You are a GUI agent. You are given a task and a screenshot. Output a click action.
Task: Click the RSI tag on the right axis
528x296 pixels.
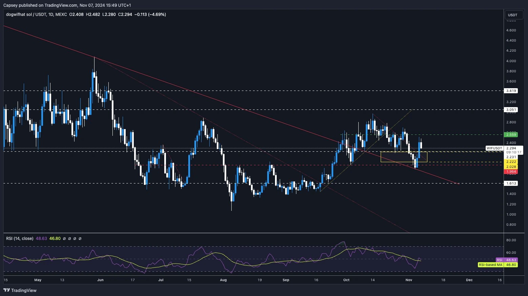[x=499, y=260]
